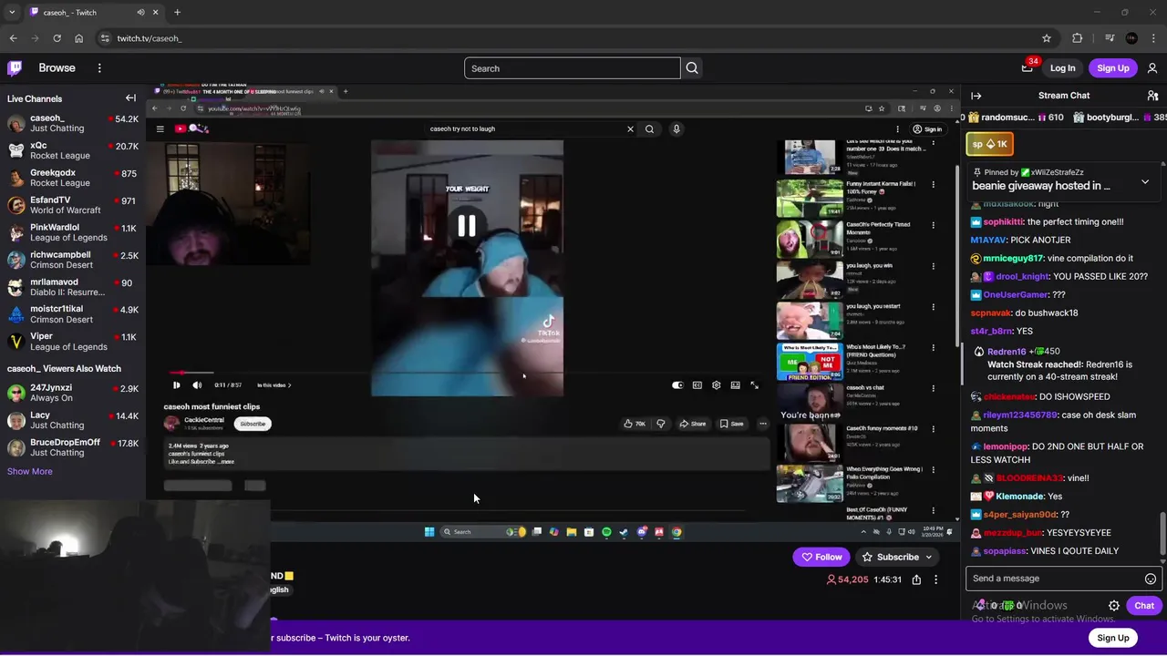The height and width of the screenshot is (656, 1167).
Task: Open the Chrome tab search dropdown
Action: coord(12,13)
